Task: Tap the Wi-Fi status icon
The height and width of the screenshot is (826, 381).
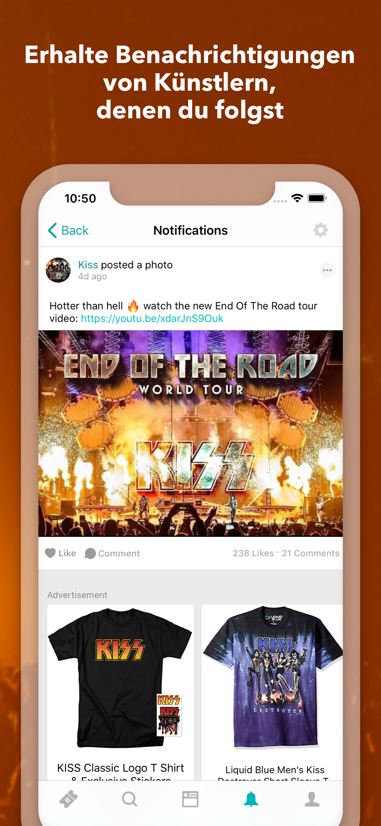Action: pyautogui.click(x=298, y=198)
